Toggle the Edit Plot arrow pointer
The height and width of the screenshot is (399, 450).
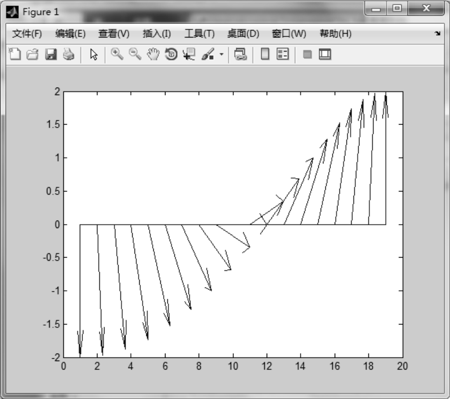coord(94,55)
